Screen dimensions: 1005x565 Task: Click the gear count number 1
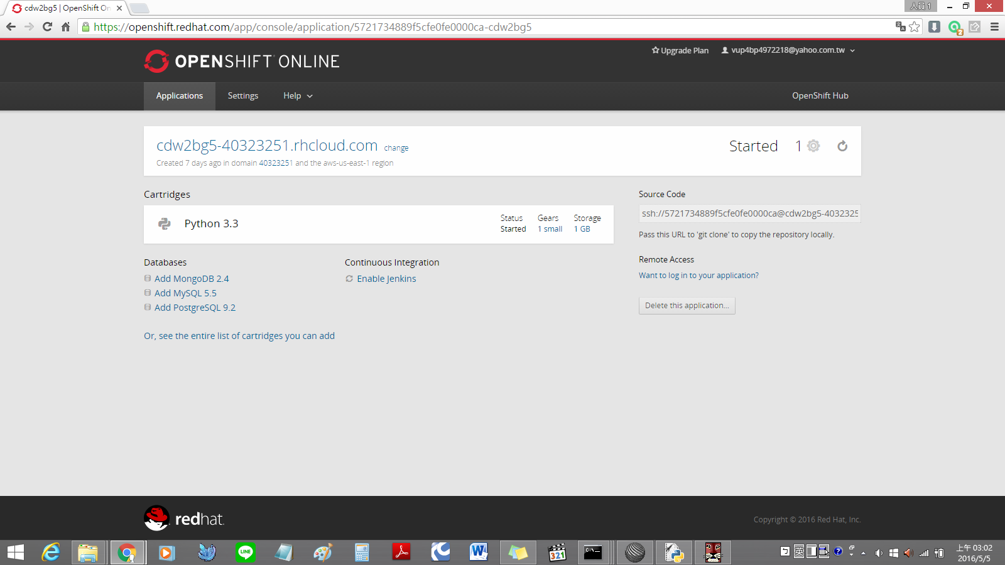(x=798, y=146)
